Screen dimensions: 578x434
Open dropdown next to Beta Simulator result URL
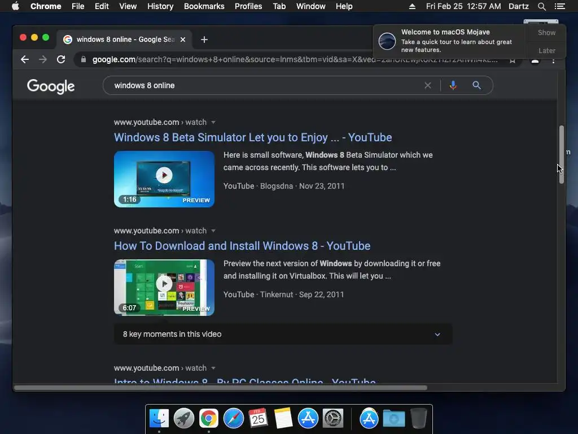[213, 122]
